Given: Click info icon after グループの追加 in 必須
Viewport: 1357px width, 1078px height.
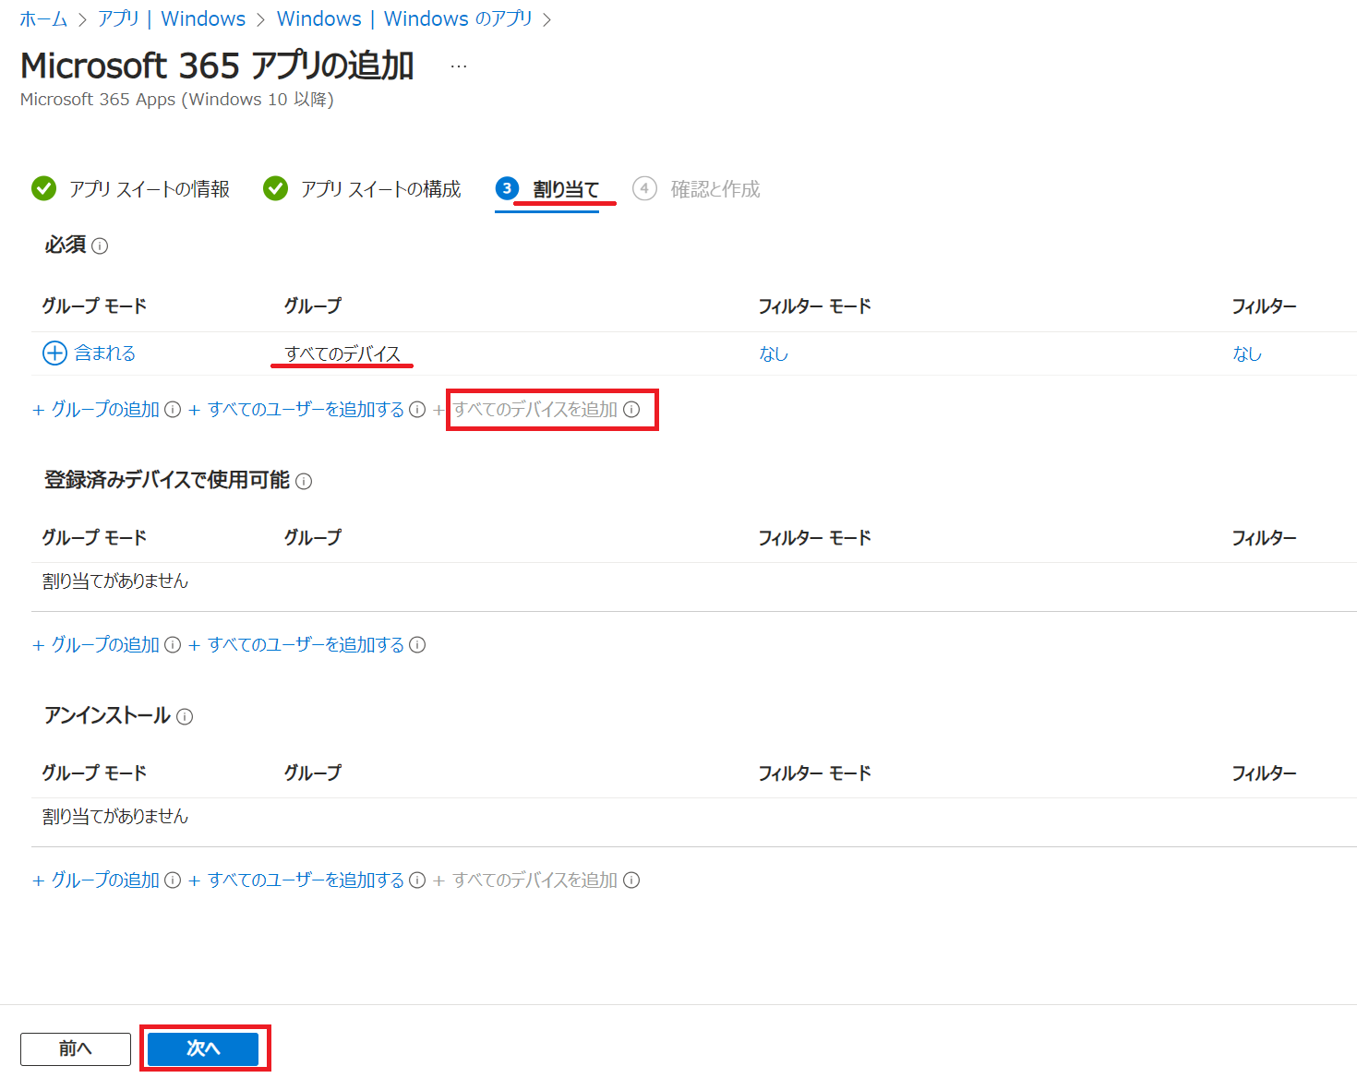Looking at the screenshot, I should [173, 410].
